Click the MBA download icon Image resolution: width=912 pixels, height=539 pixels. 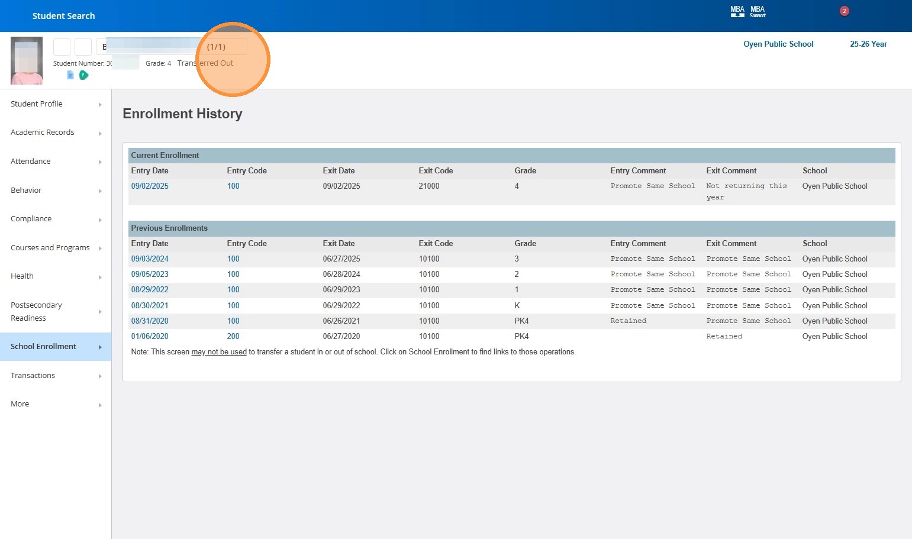pyautogui.click(x=737, y=11)
